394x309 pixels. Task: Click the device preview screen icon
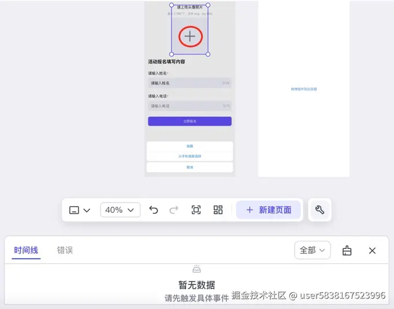pos(74,210)
